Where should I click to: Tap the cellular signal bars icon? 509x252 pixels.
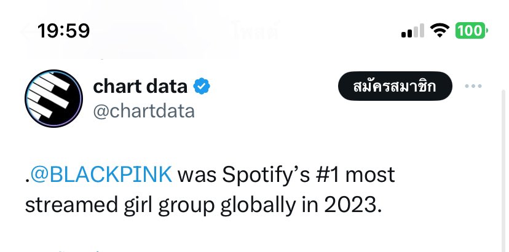[x=412, y=31]
